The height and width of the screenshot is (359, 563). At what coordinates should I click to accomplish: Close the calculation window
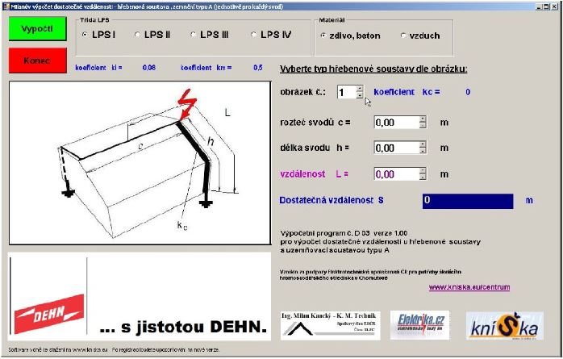pos(553,6)
